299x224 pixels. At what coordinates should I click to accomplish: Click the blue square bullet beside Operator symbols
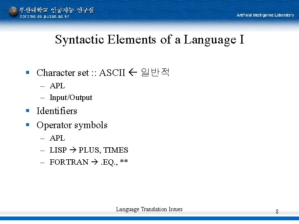tap(28, 125)
